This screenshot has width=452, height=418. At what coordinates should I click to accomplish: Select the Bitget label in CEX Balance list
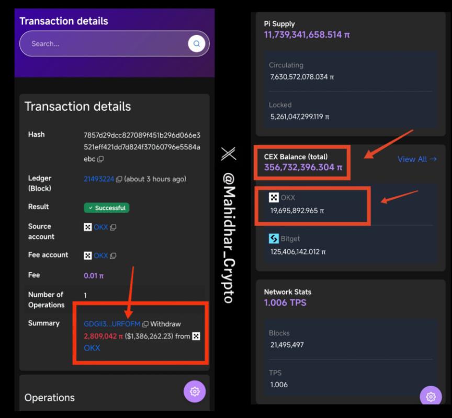(x=290, y=239)
